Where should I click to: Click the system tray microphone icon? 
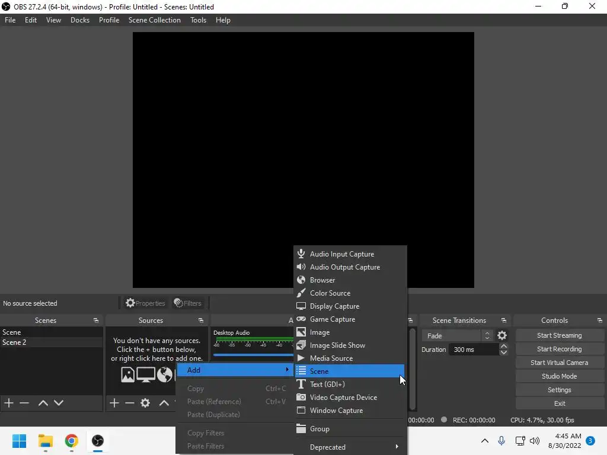point(501,441)
